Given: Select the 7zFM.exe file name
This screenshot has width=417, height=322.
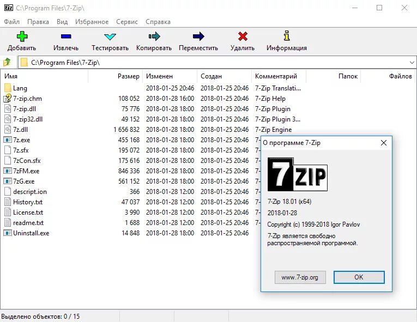Looking at the screenshot, I should (x=26, y=171).
